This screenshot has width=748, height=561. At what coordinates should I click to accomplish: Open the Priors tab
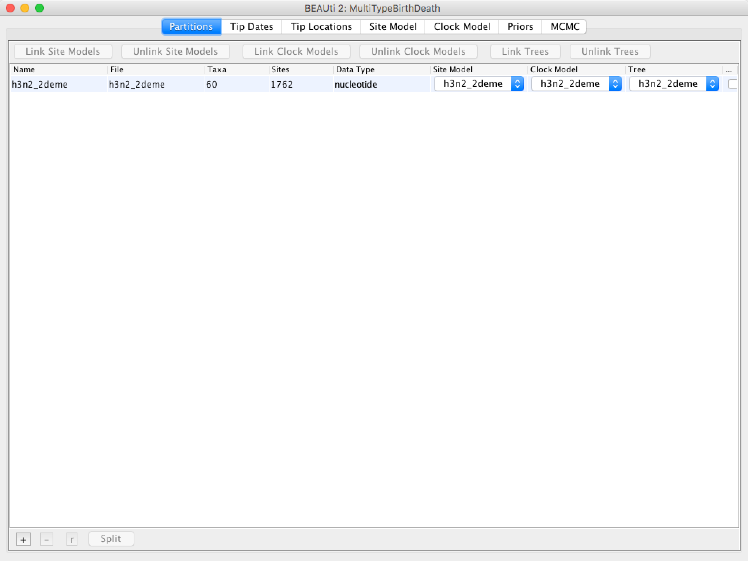tap(520, 27)
